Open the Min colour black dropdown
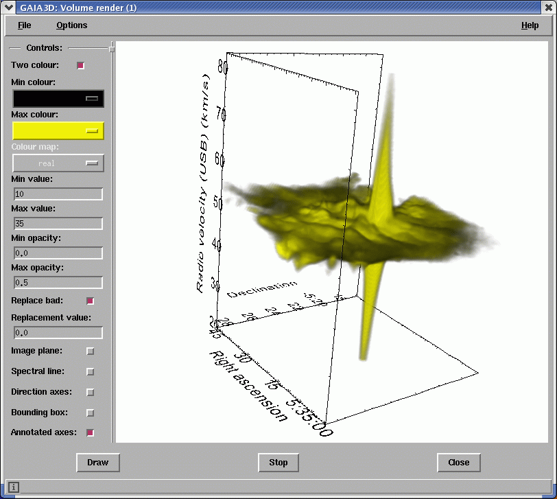Viewport: 557px width, 499px height. pos(58,98)
